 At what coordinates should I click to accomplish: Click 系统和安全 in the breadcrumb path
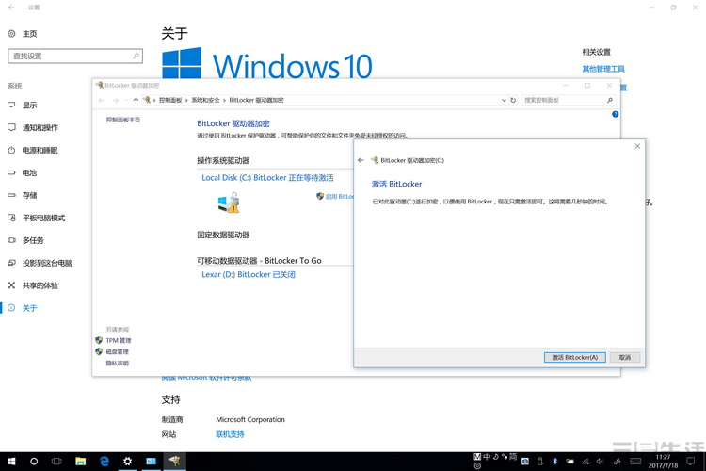pos(206,100)
